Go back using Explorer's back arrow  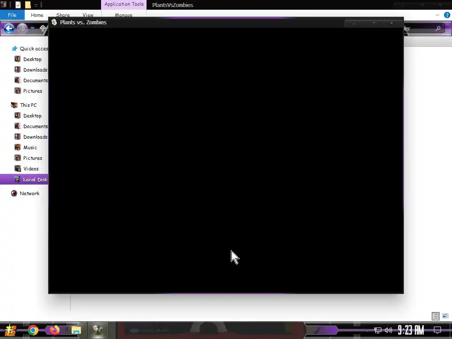pyautogui.click(x=9, y=29)
